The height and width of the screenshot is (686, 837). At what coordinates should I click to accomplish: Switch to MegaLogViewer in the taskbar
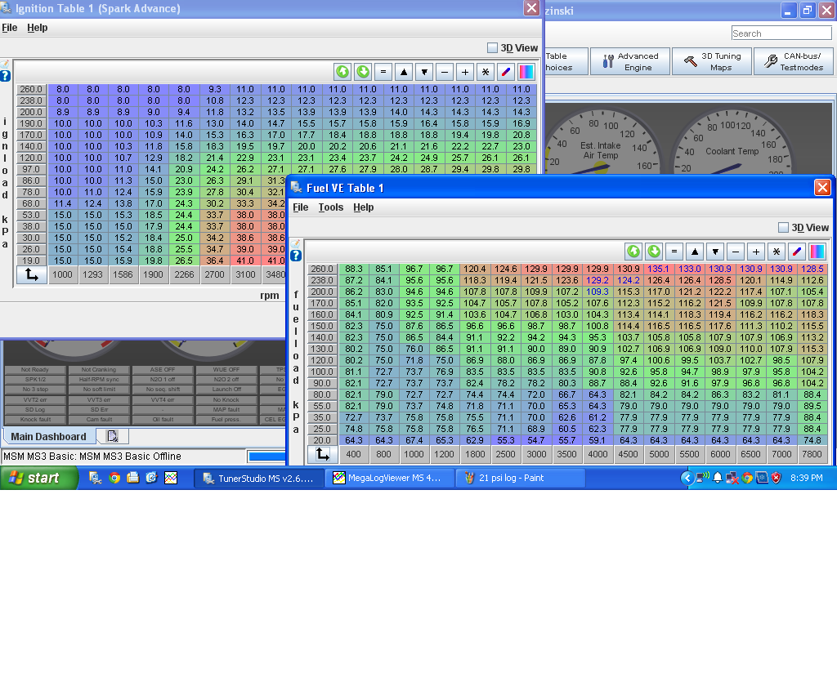tap(388, 478)
